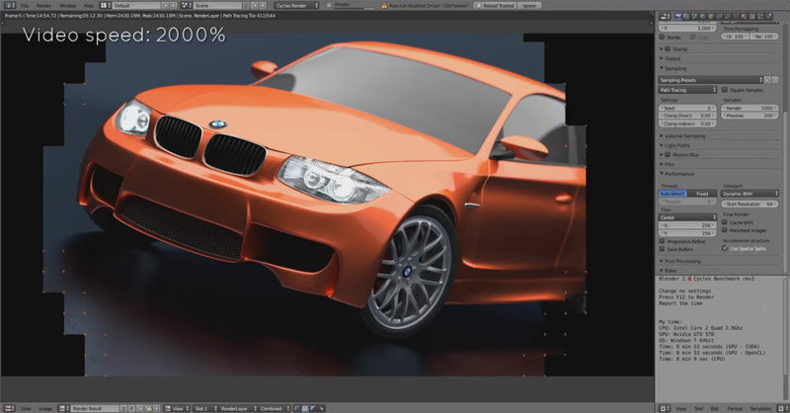Click the display channels icon after Combined

(x=295, y=408)
